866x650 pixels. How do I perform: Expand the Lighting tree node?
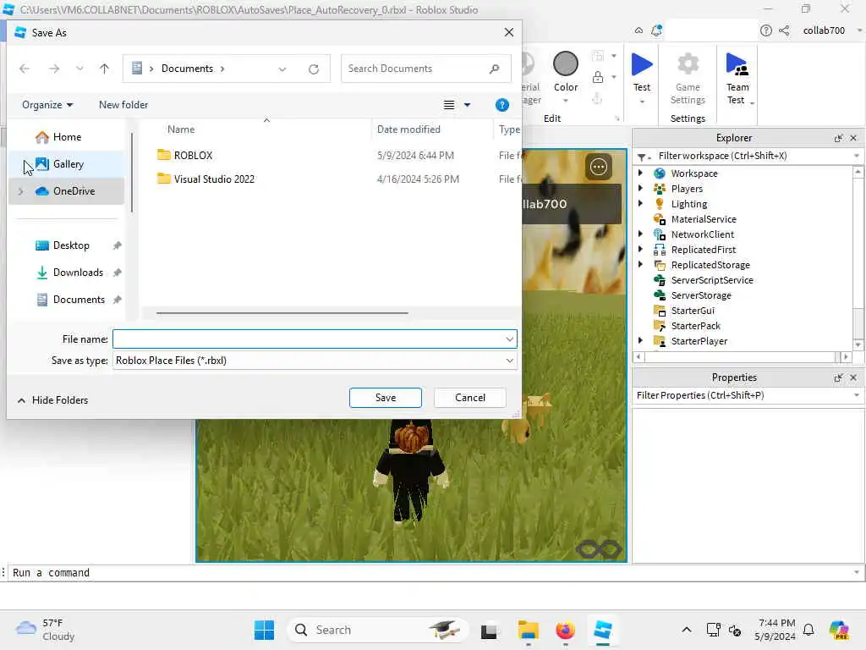pos(641,203)
